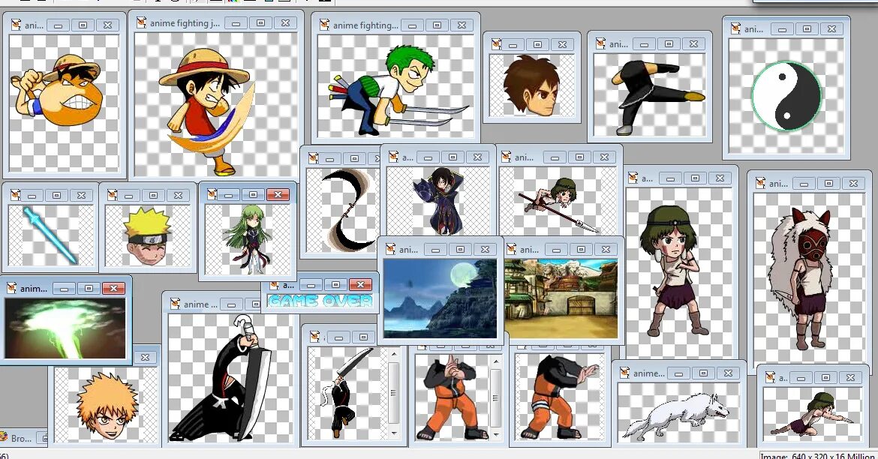The image size is (878, 459).
Task: Click the 'anime fighting j...' title of Luffy window
Action: (185, 23)
